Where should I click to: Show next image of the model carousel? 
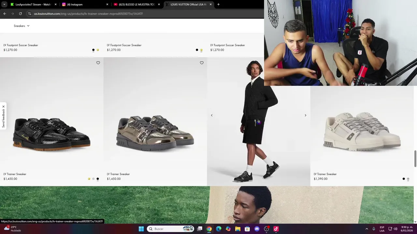tap(305, 115)
